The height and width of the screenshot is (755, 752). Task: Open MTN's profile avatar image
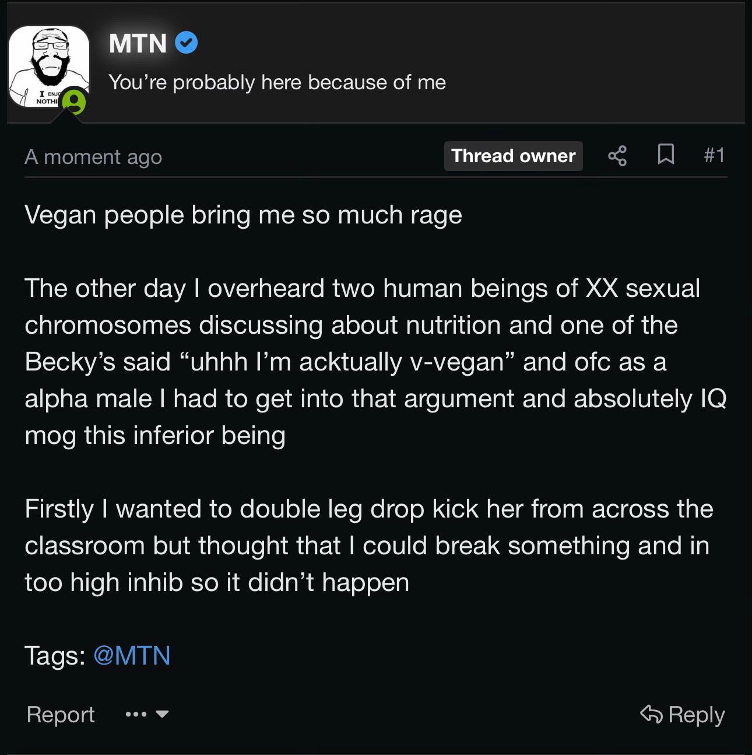49,67
